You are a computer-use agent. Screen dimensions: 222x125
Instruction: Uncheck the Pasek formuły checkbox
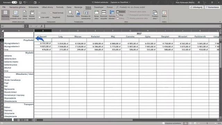51,13
